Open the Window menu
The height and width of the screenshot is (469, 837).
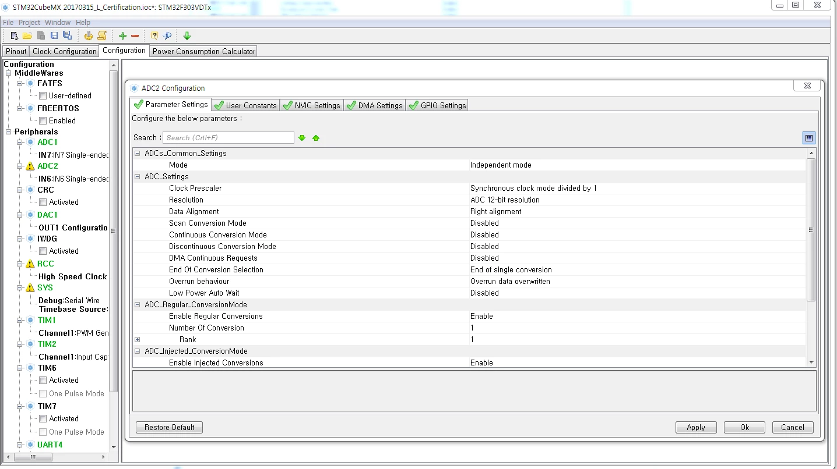click(x=58, y=23)
